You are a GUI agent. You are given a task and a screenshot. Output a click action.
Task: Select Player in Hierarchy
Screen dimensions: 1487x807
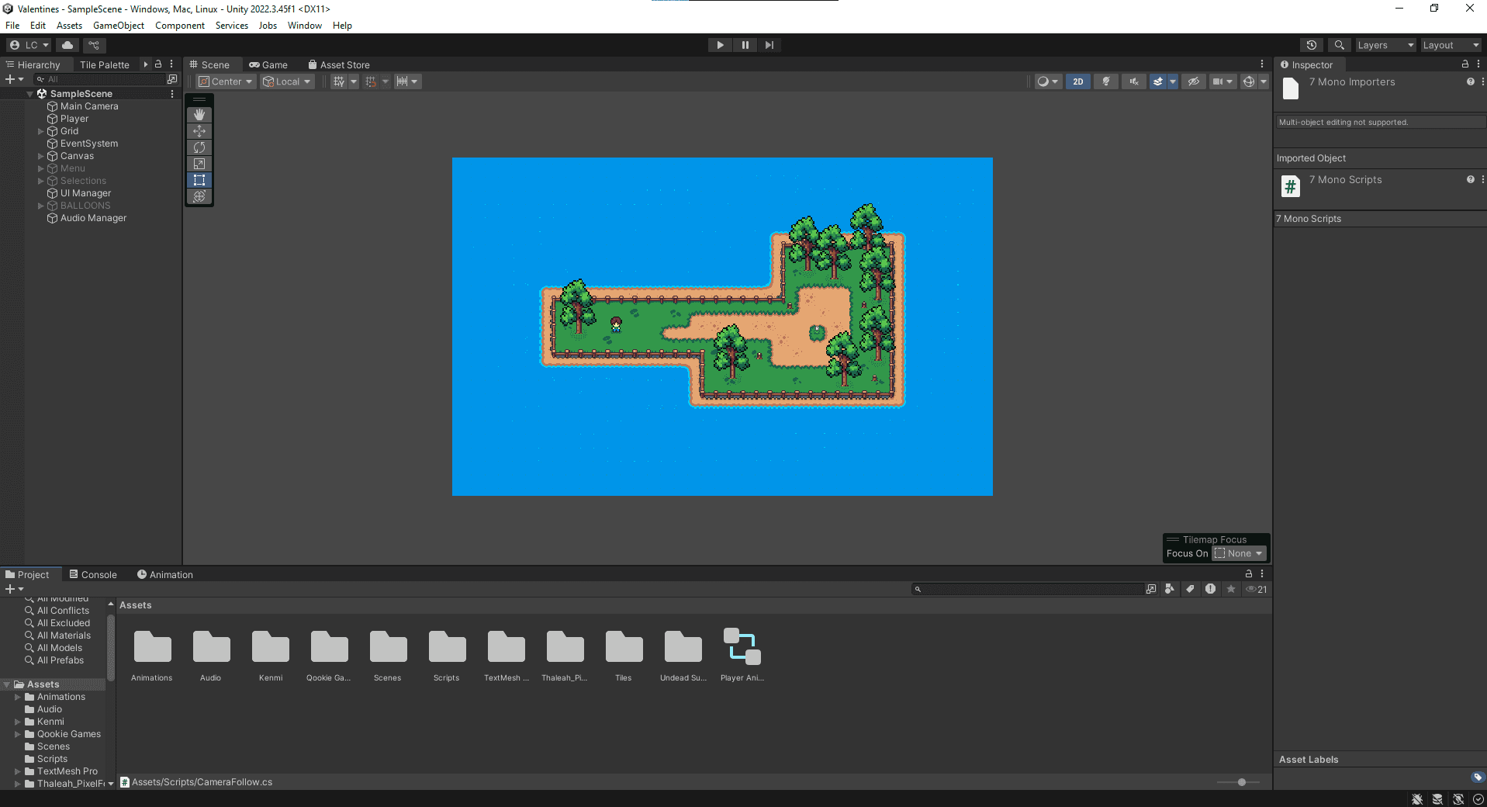(74, 119)
